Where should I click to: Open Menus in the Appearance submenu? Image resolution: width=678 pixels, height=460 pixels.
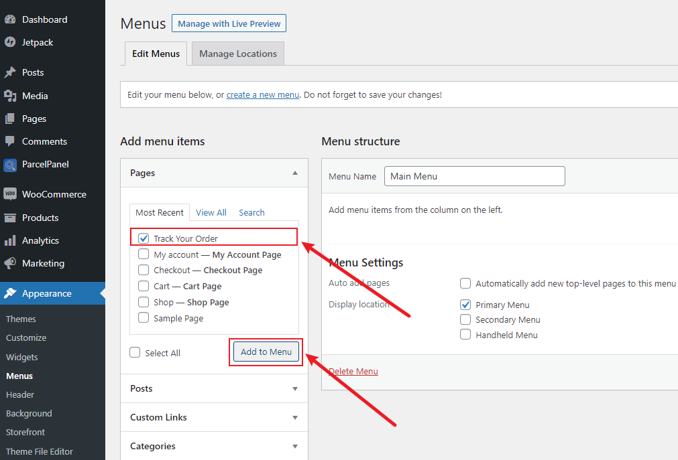[19, 376]
